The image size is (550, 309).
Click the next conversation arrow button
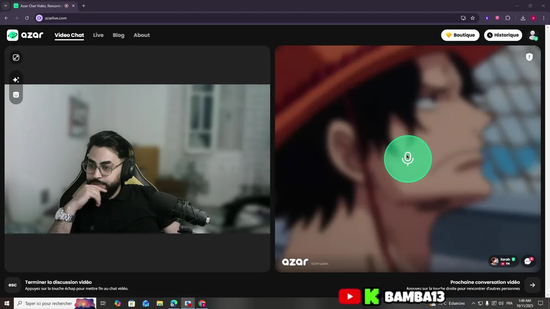click(532, 285)
